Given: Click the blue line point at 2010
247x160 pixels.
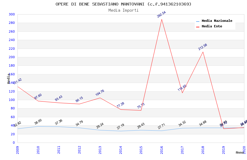Looking at the screenshot, I should (x=38, y=127).
